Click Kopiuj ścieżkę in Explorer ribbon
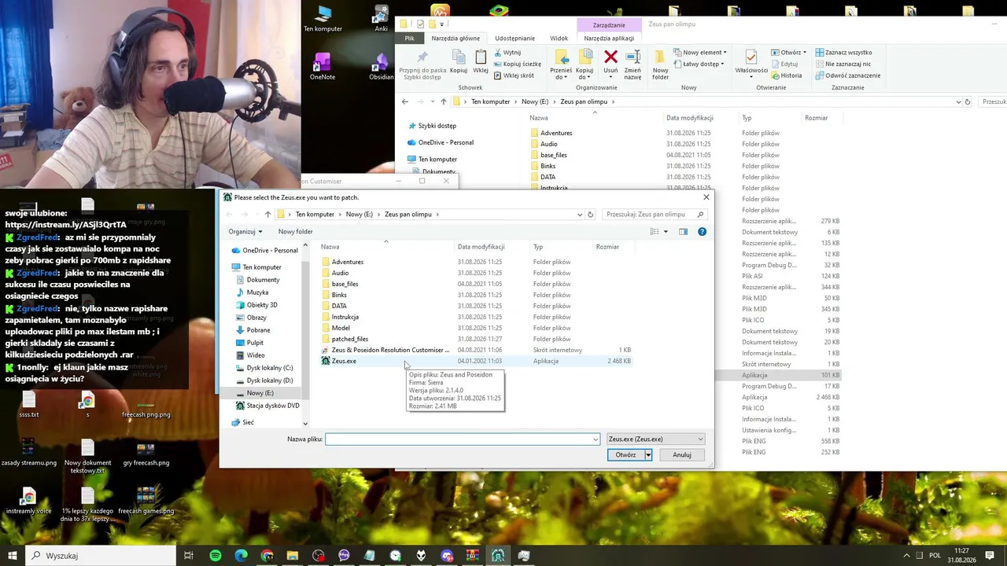This screenshot has height=566, width=1007. coord(517,64)
